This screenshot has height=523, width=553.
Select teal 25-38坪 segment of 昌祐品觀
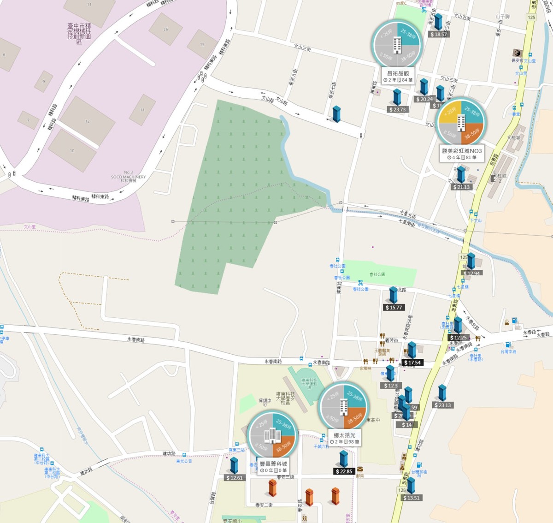(408, 34)
